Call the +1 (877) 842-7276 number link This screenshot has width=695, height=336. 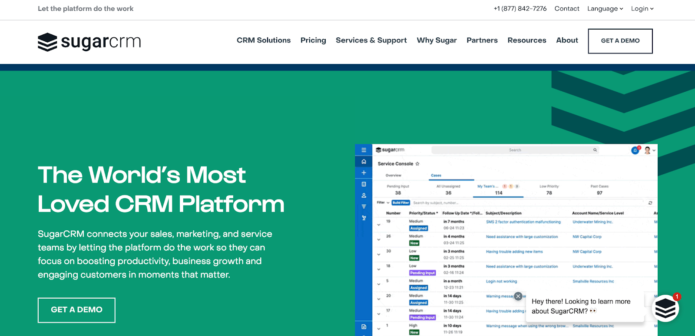click(520, 9)
